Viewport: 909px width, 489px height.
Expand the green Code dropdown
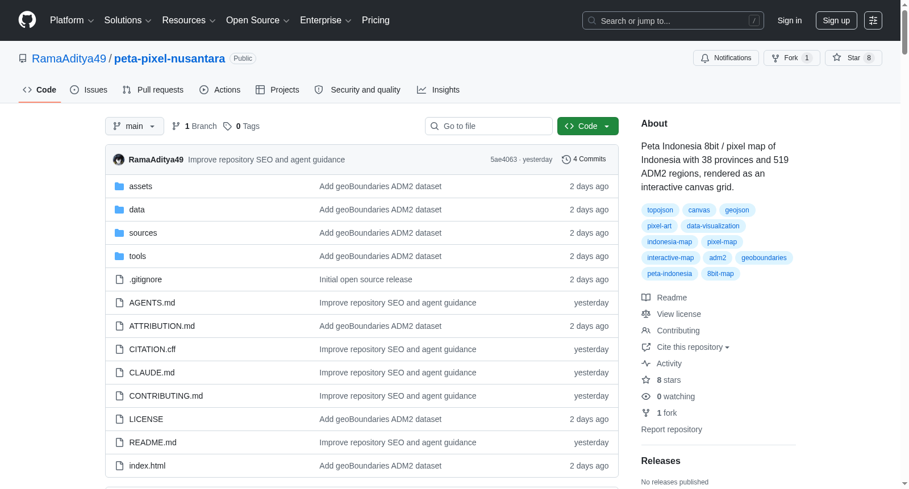587,126
